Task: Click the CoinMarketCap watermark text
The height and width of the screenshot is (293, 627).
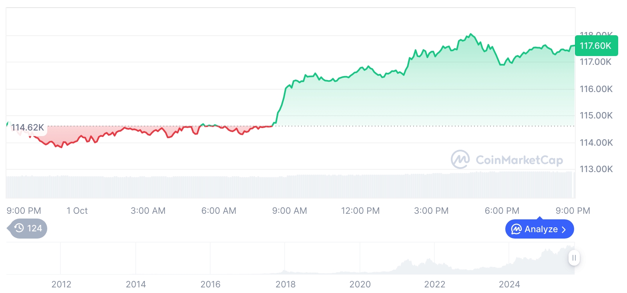Action: tap(519, 160)
